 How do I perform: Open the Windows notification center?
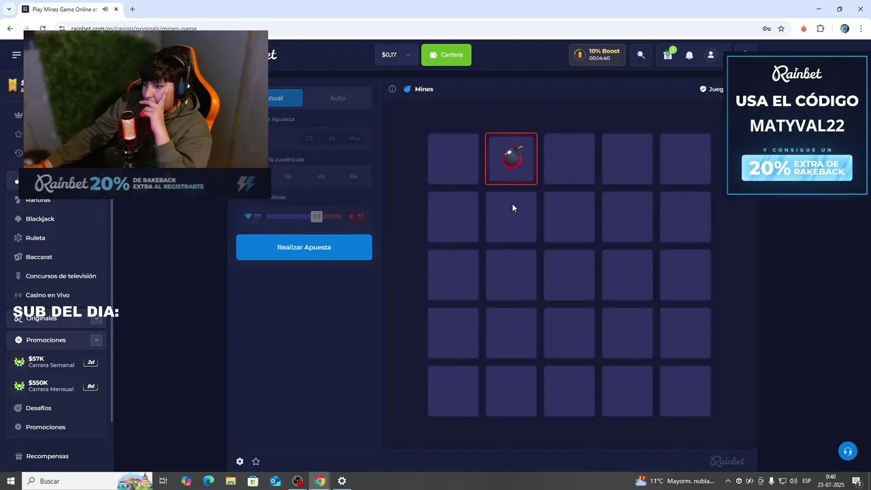[857, 481]
